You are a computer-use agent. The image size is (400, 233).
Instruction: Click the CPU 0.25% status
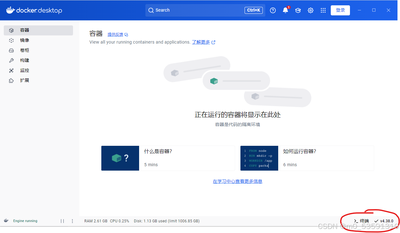[x=120, y=221]
